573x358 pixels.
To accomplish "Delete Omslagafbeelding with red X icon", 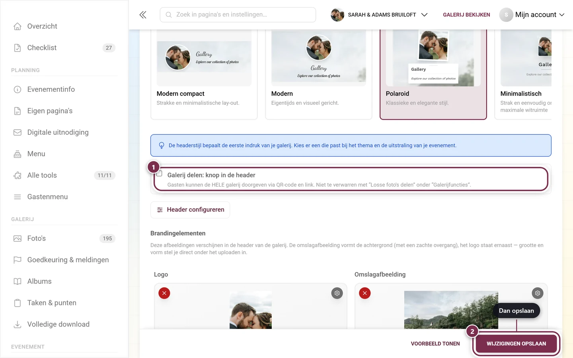I will (365, 293).
